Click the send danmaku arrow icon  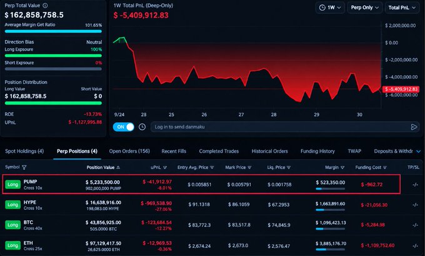click(x=414, y=127)
